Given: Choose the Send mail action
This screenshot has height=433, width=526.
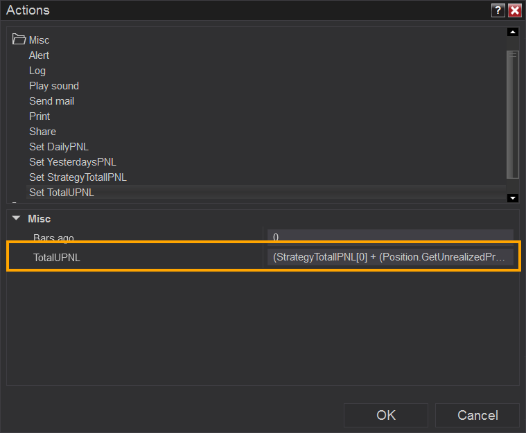Looking at the screenshot, I should (x=51, y=101).
